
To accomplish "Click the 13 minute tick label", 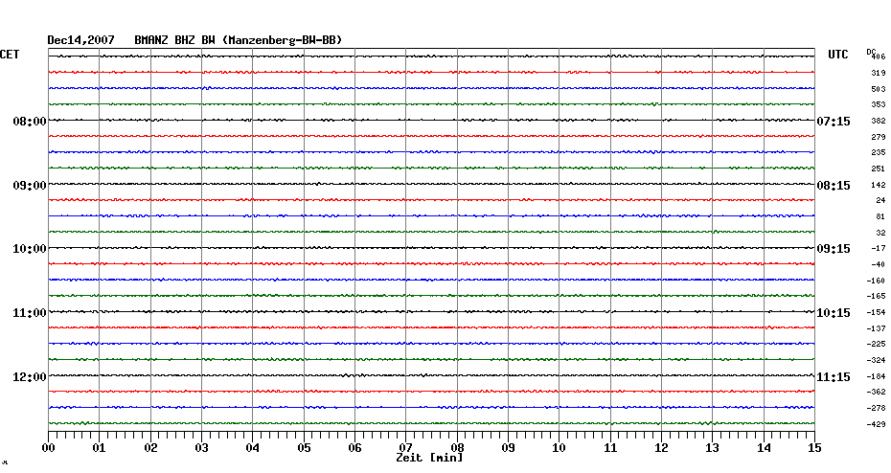I will [x=713, y=448].
